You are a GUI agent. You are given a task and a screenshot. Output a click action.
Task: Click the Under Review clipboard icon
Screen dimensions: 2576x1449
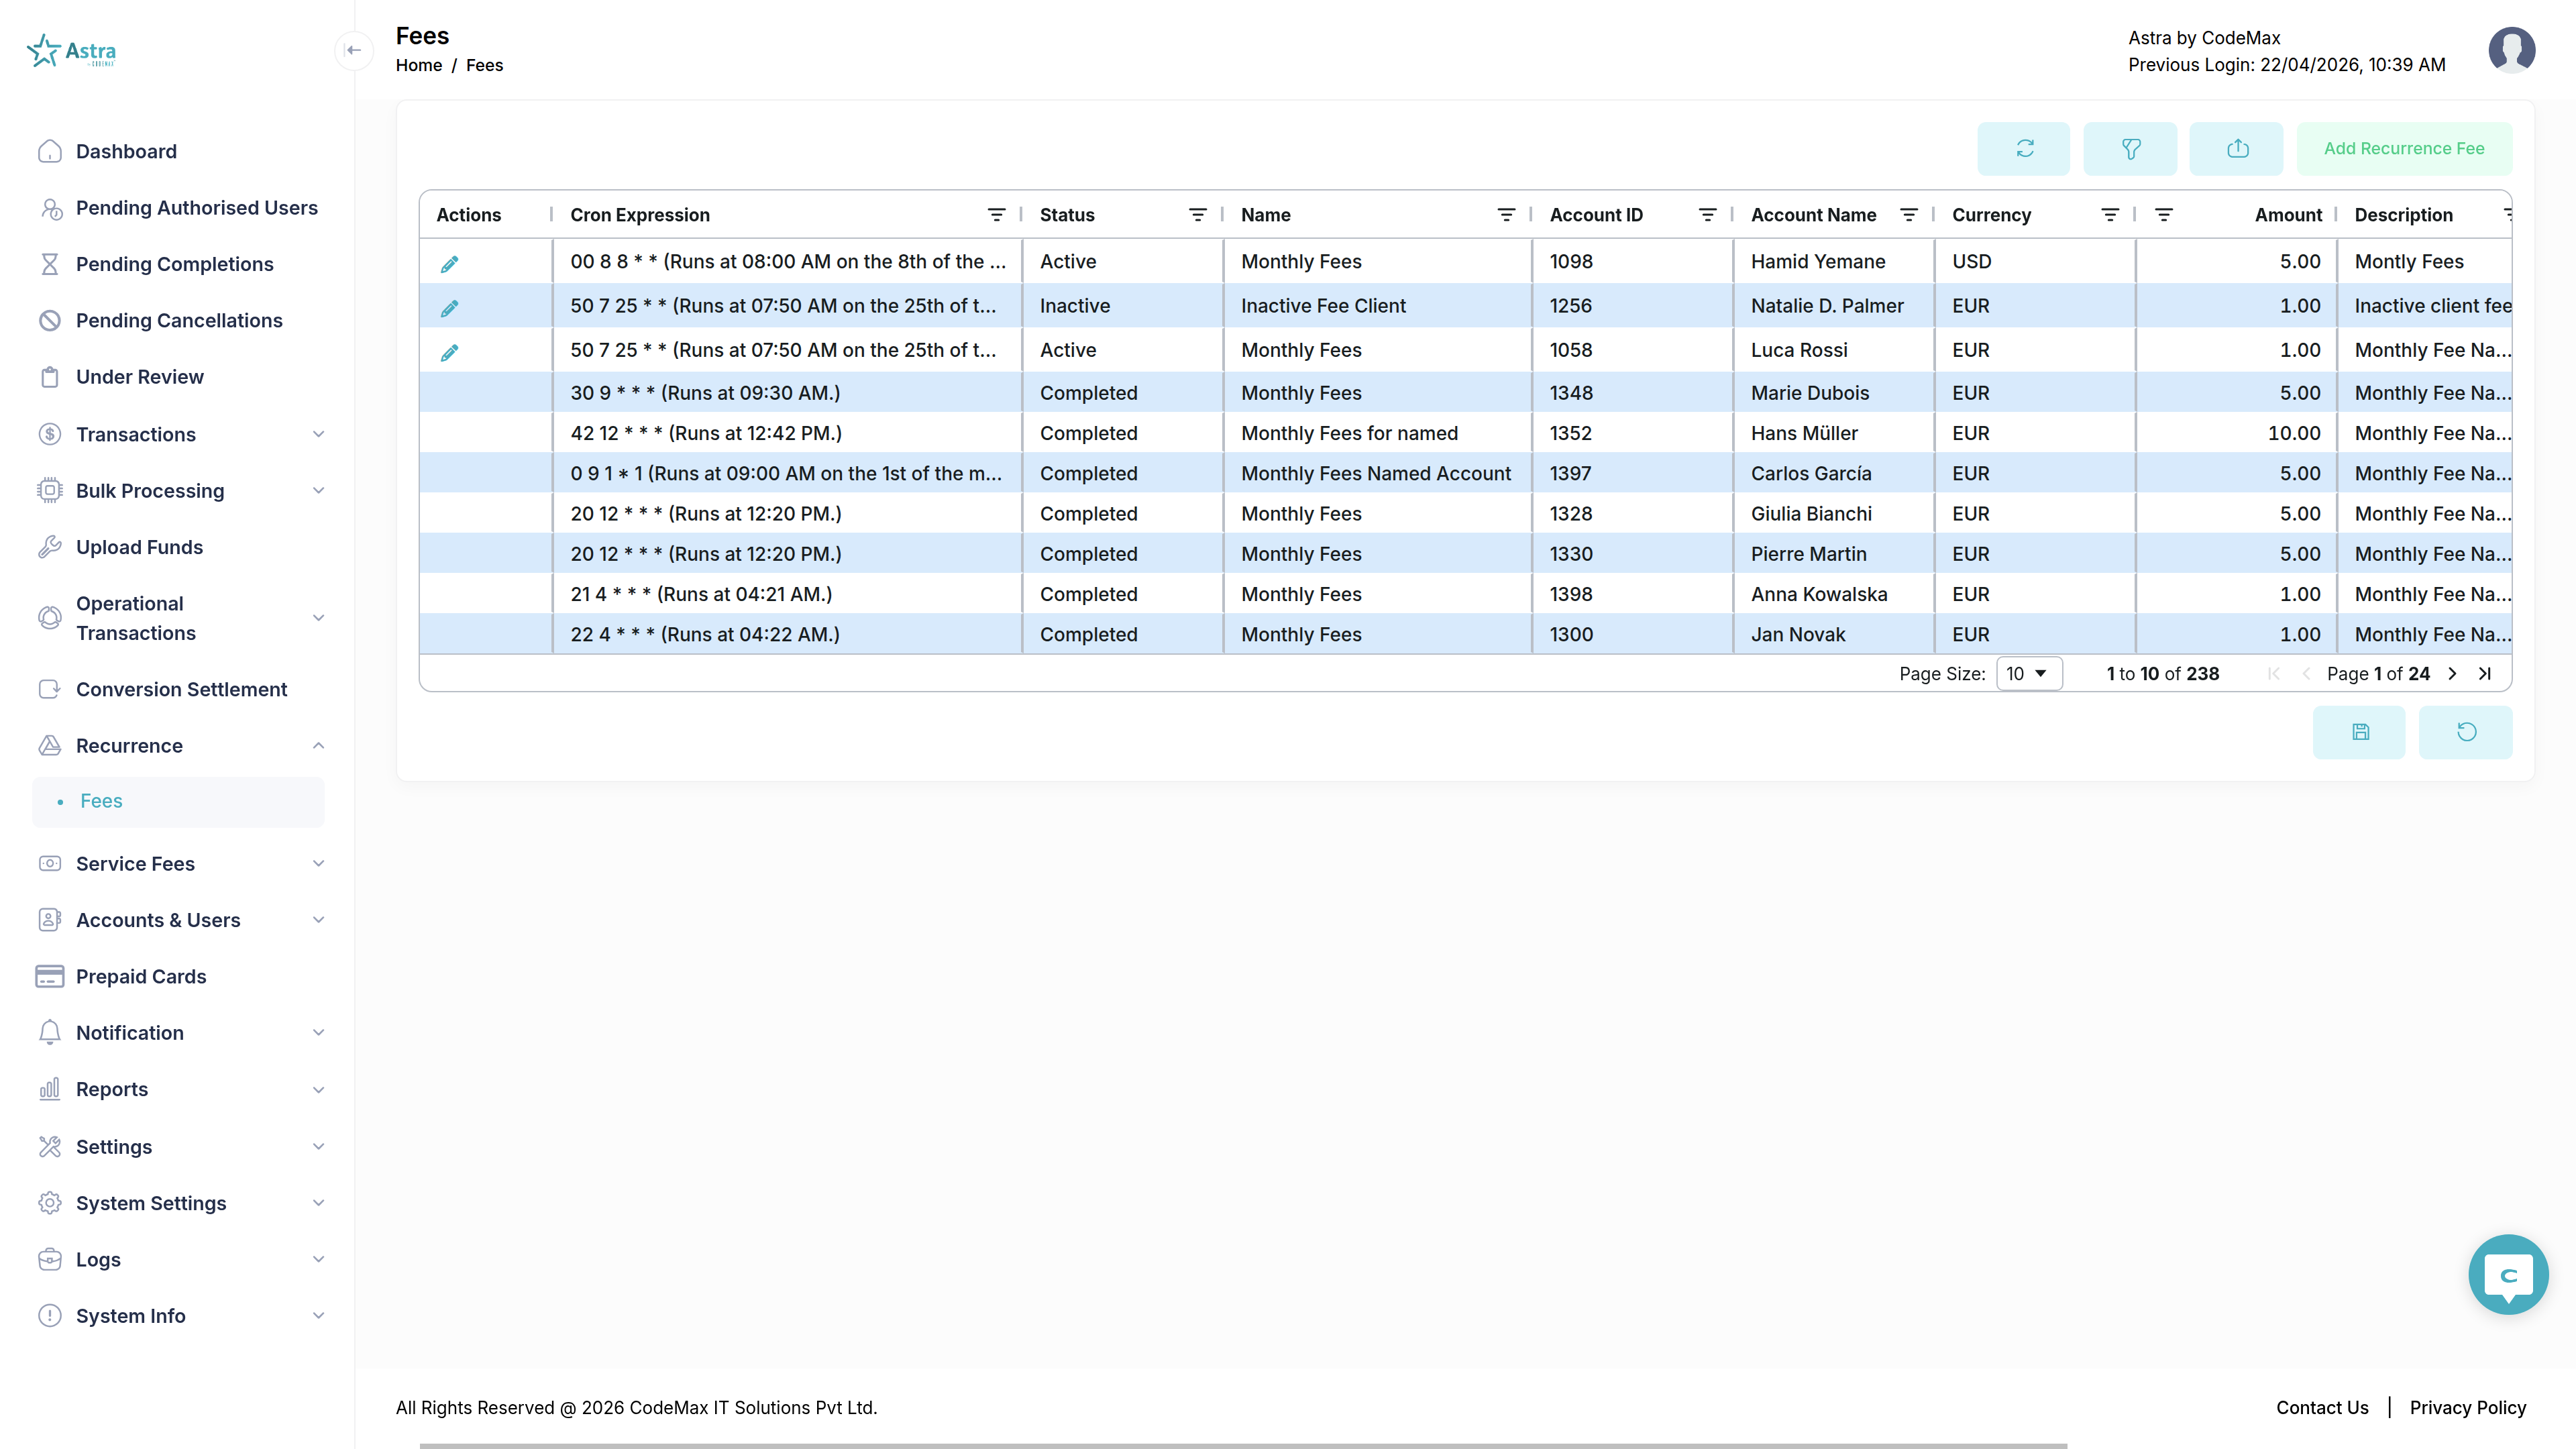tap(50, 377)
